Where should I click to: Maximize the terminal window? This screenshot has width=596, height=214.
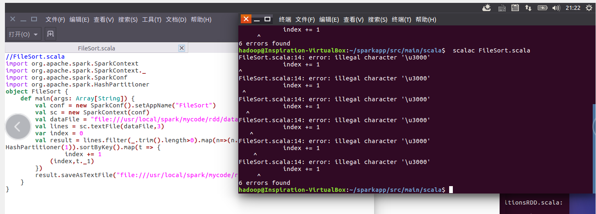click(267, 19)
